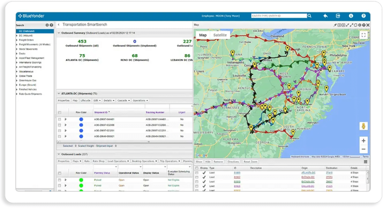Open Map panel settings with the gear icon
383x215 pixels.
pyautogui.click(x=359, y=25)
